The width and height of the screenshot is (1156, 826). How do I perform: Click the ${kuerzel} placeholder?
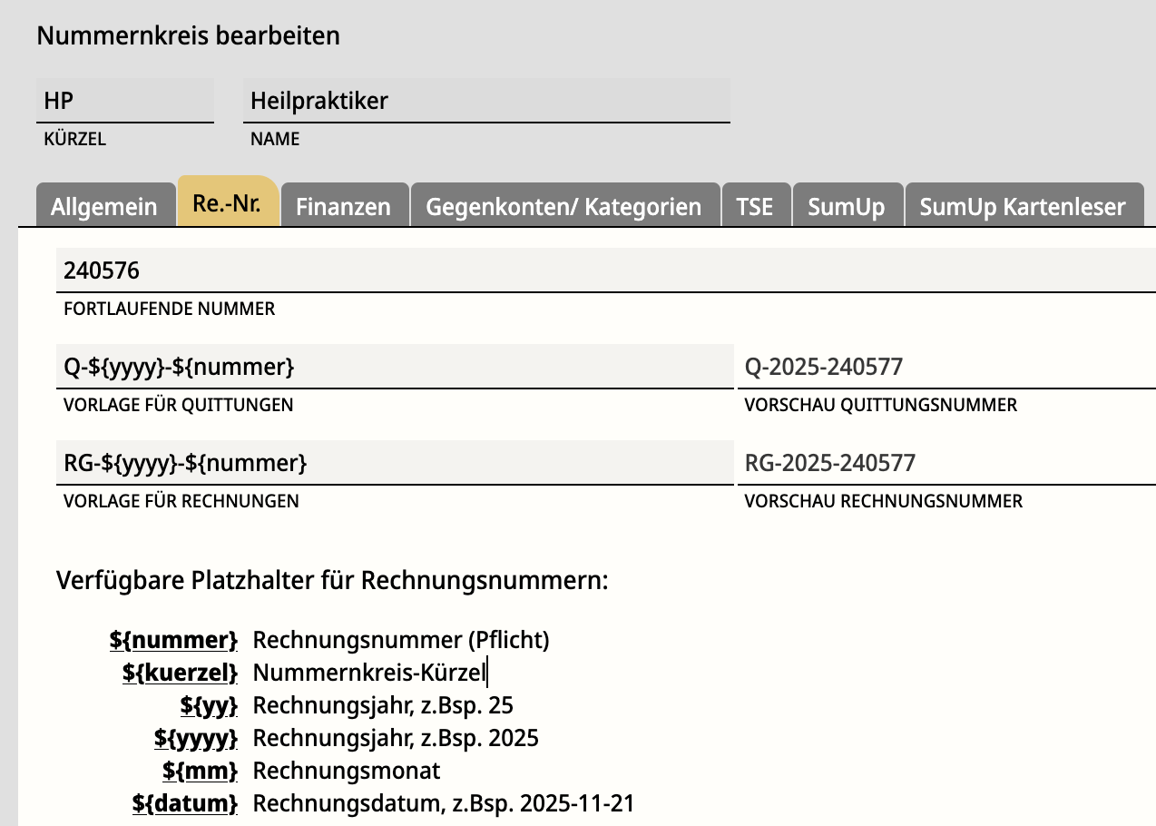[180, 673]
